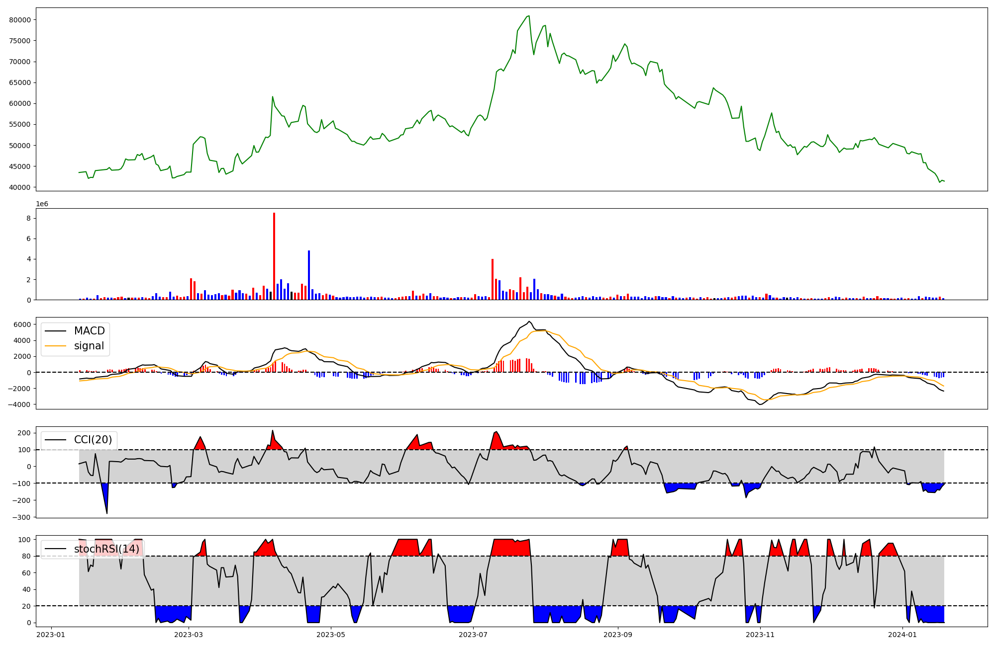
Task: Click the 2023-03 x-axis date label
Action: tap(189, 635)
